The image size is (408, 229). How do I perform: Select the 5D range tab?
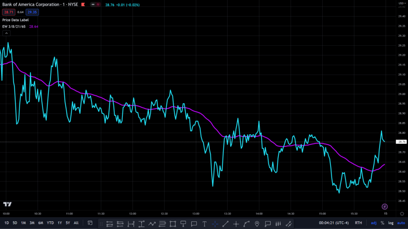15,223
